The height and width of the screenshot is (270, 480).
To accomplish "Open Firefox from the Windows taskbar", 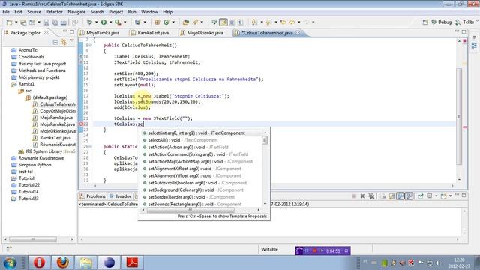I will (x=63, y=262).
